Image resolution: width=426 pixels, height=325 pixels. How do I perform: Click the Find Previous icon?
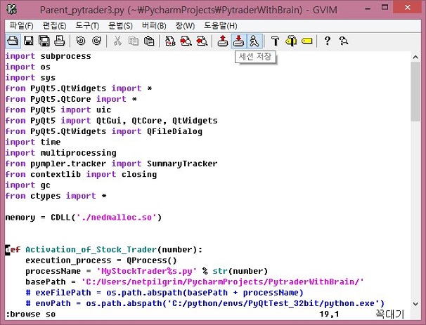[x=202, y=41]
